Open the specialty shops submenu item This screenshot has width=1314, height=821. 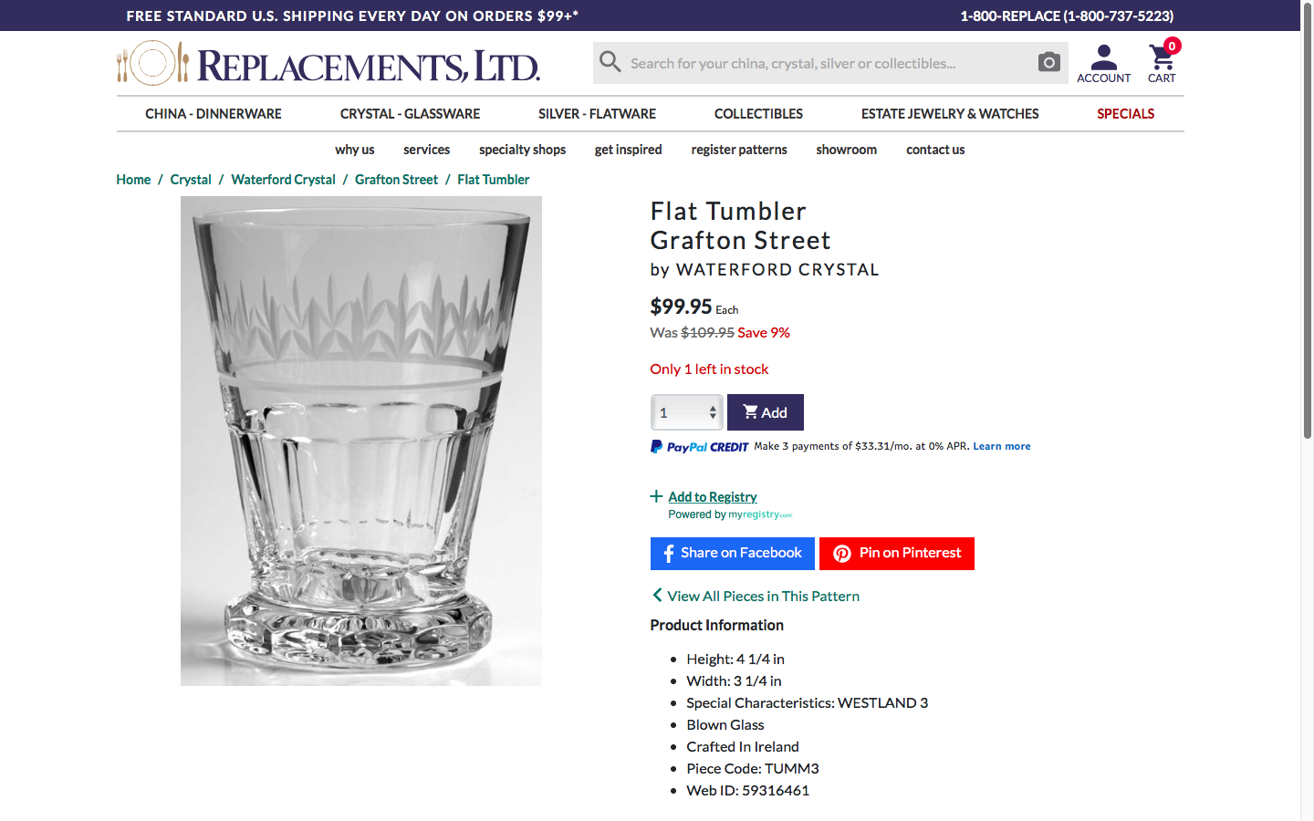pyautogui.click(x=523, y=150)
